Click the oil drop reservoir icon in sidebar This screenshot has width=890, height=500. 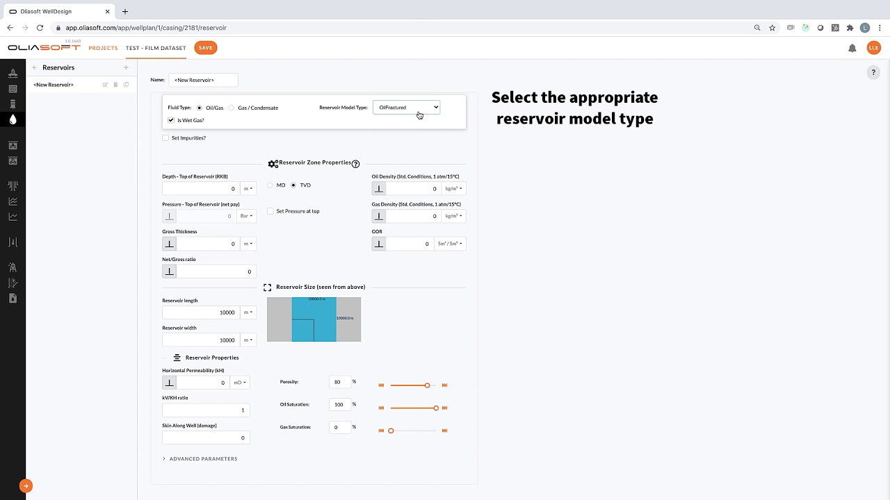[13, 119]
